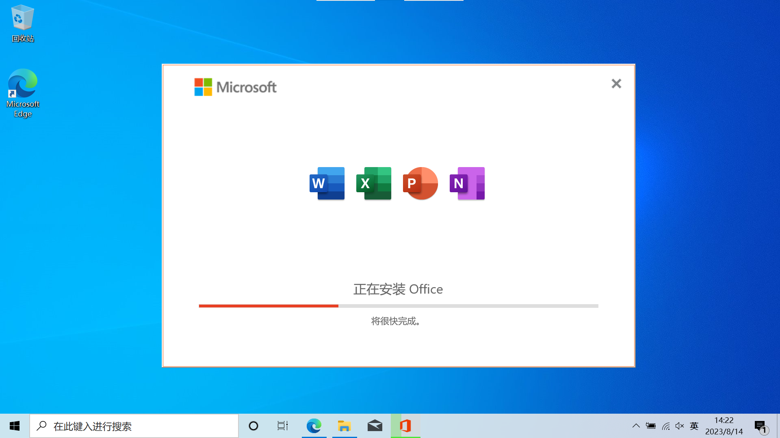Open the clock showing 14:22
Screen dimensions: 780x438
pyautogui.click(x=724, y=426)
